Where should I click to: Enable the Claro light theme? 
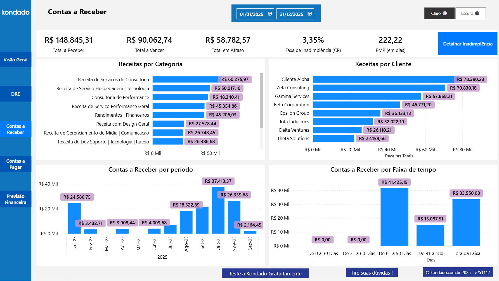coord(439,13)
